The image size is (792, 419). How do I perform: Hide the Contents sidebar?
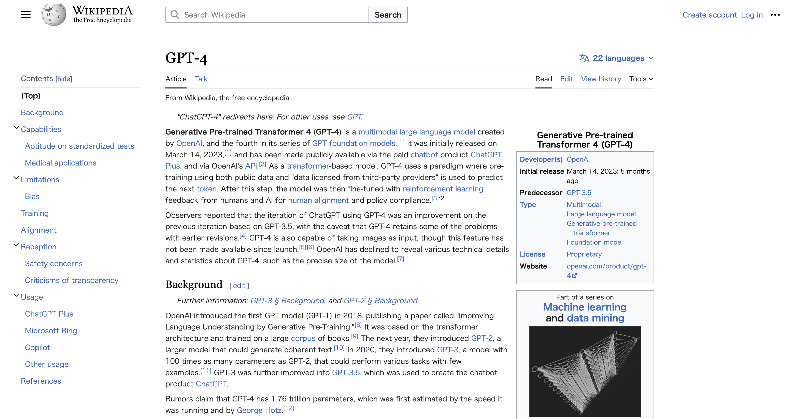[64, 79]
